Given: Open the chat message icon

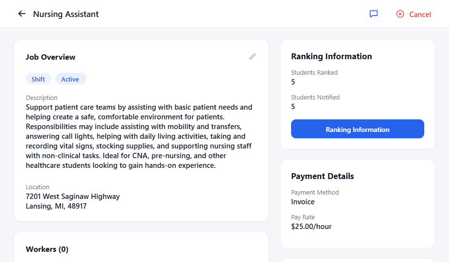Looking at the screenshot, I should tap(374, 14).
